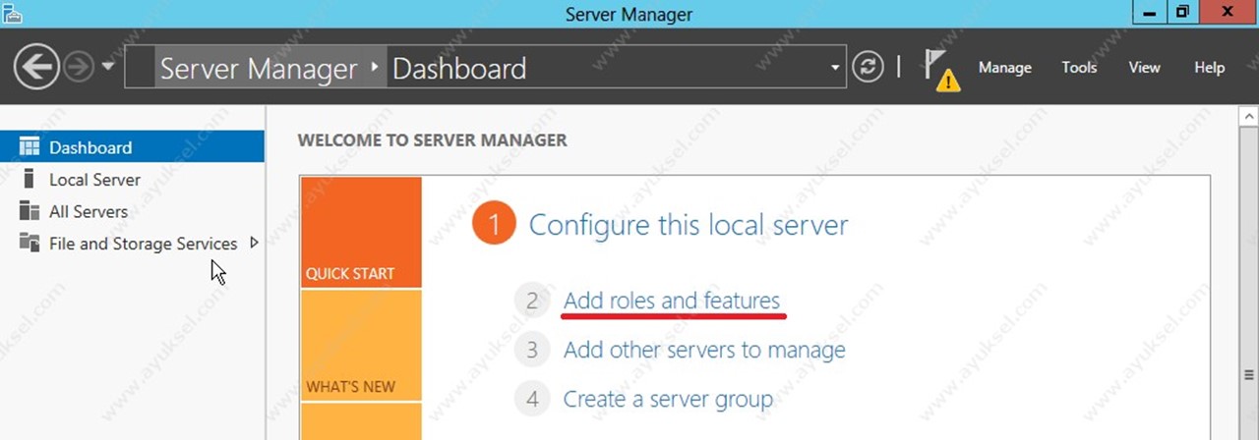Expand the File and Storage Services arrow
Image resolution: width=1259 pixels, height=440 pixels.
coord(254,243)
